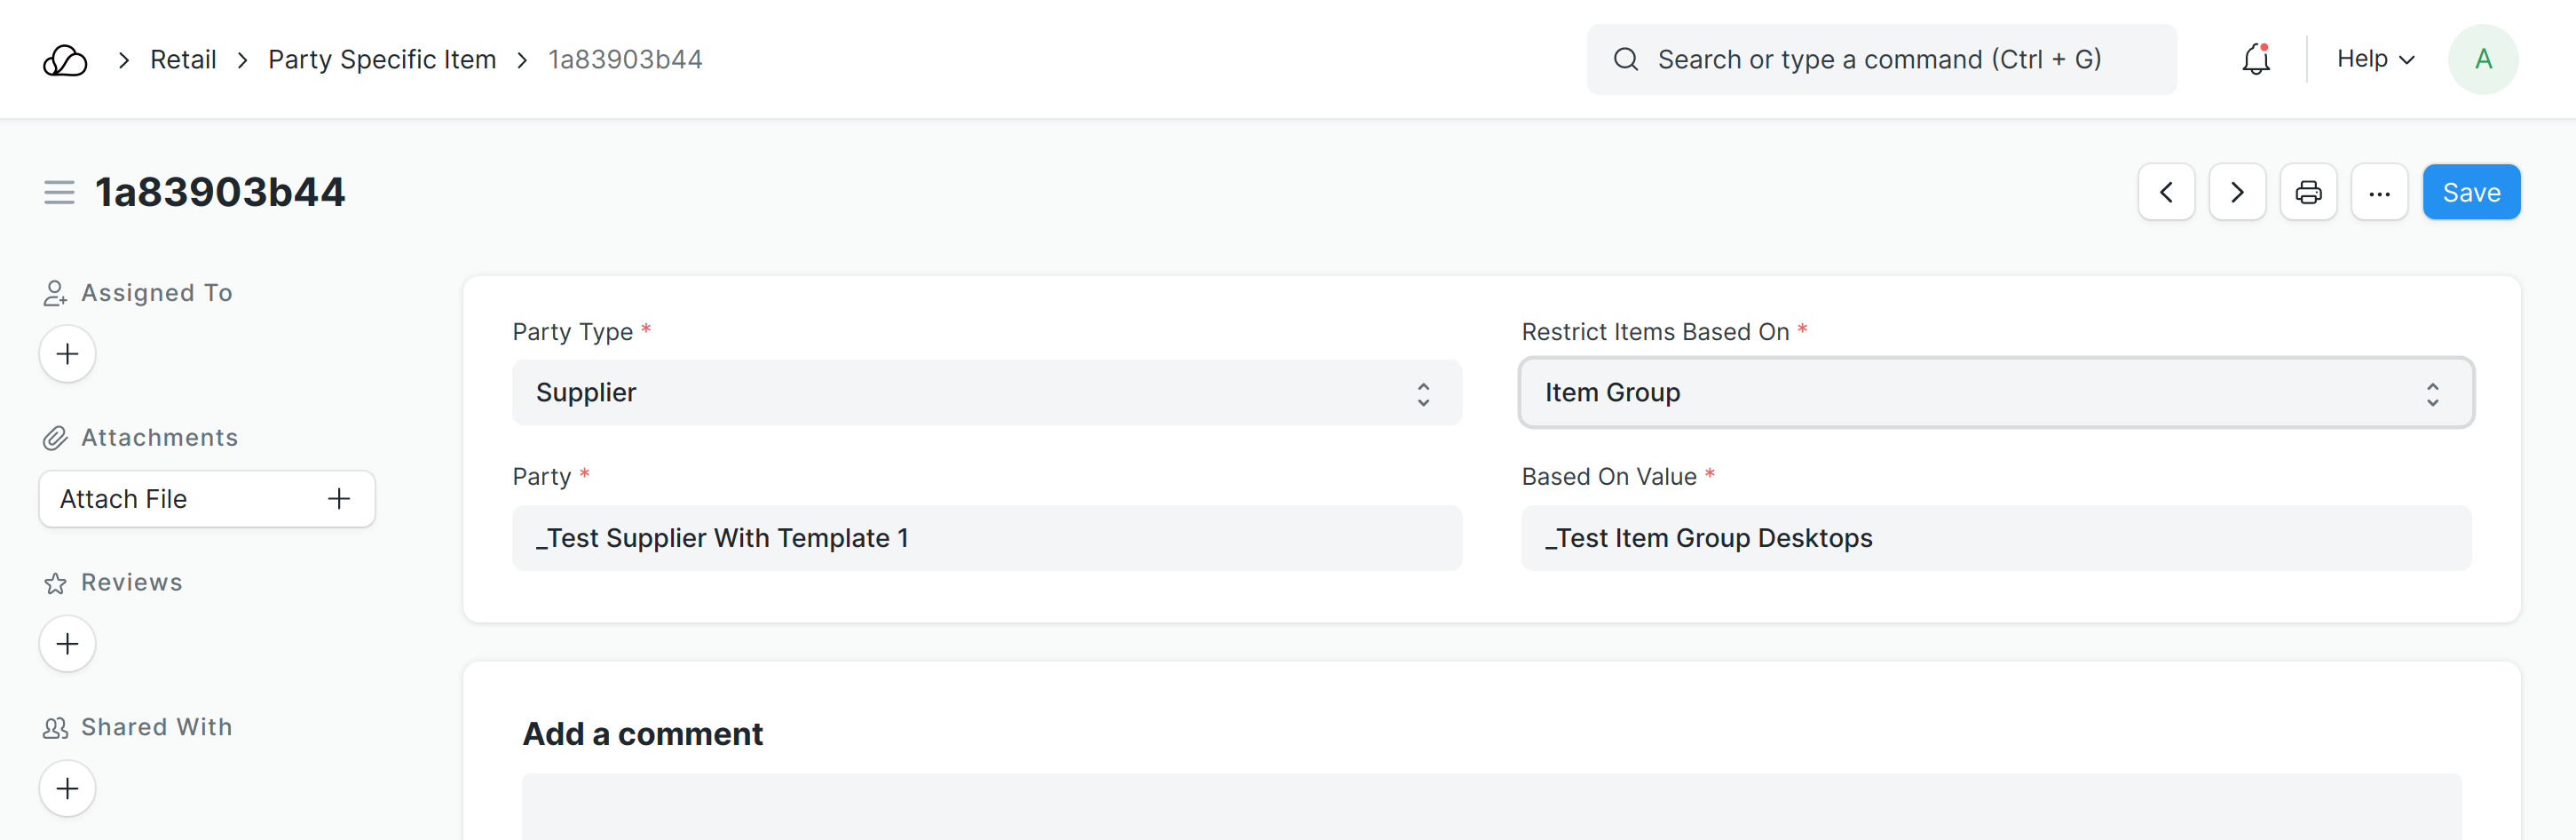Toggle the sidebar hamburger menu
The width and height of the screenshot is (2576, 840).
(59, 192)
